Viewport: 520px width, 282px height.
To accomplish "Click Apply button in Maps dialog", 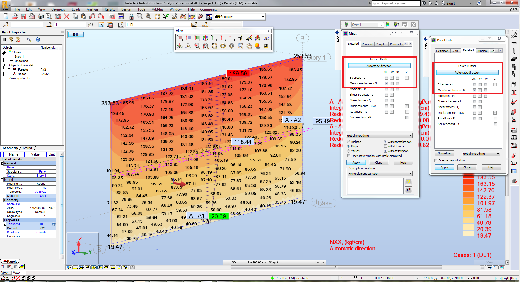I will click(x=356, y=163).
